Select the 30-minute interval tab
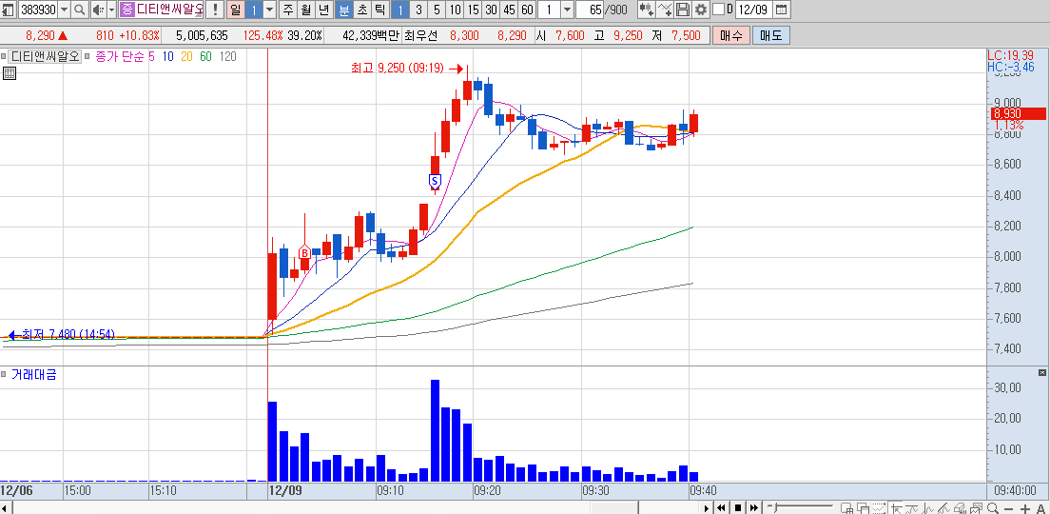The image size is (1050, 514). pyautogui.click(x=491, y=10)
